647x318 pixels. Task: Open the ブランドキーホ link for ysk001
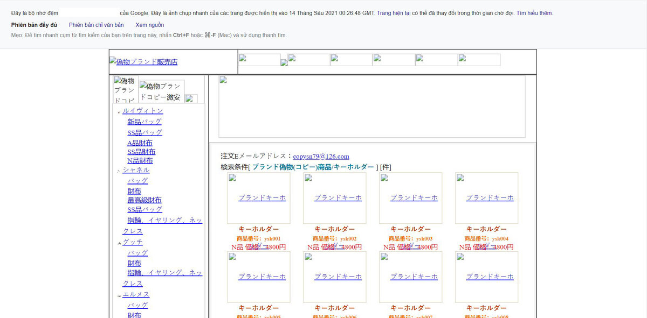pos(262,198)
